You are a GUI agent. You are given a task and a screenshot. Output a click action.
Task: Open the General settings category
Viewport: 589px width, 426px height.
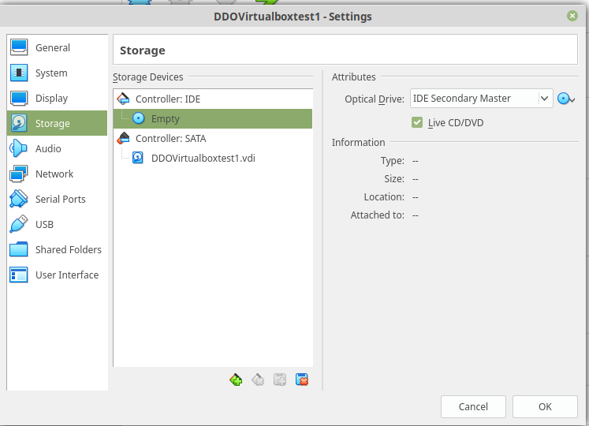click(x=57, y=48)
